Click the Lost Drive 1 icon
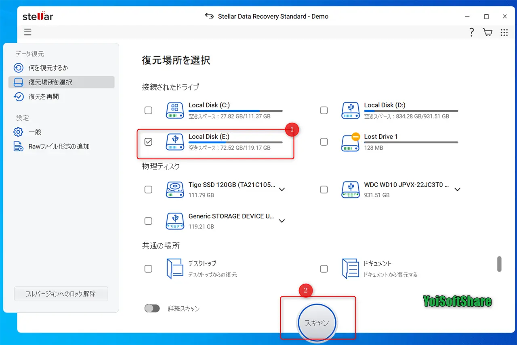 (351, 142)
